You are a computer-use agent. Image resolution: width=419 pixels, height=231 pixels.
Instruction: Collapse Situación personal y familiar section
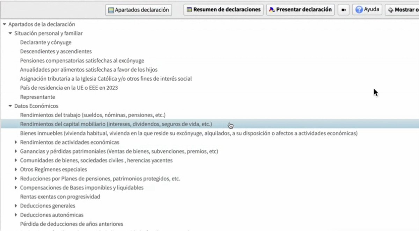[x=10, y=33]
